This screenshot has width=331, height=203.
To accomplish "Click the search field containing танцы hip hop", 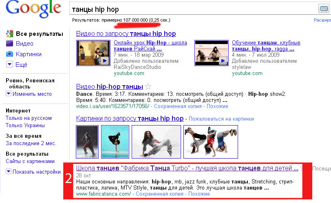I will click(193, 9).
